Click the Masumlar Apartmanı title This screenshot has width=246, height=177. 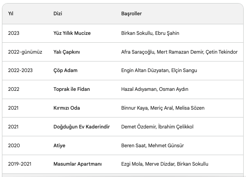[77, 164]
